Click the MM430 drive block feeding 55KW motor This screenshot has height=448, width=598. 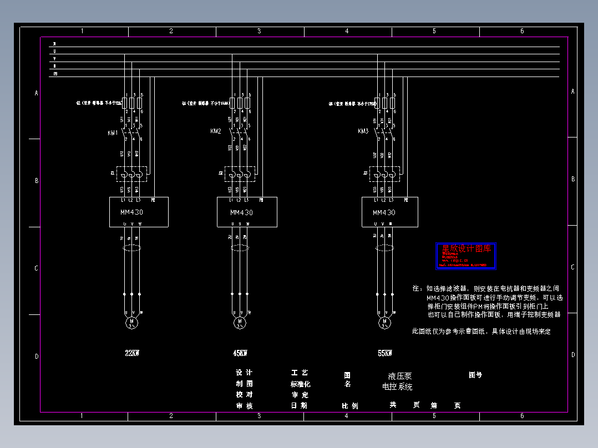tap(390, 212)
